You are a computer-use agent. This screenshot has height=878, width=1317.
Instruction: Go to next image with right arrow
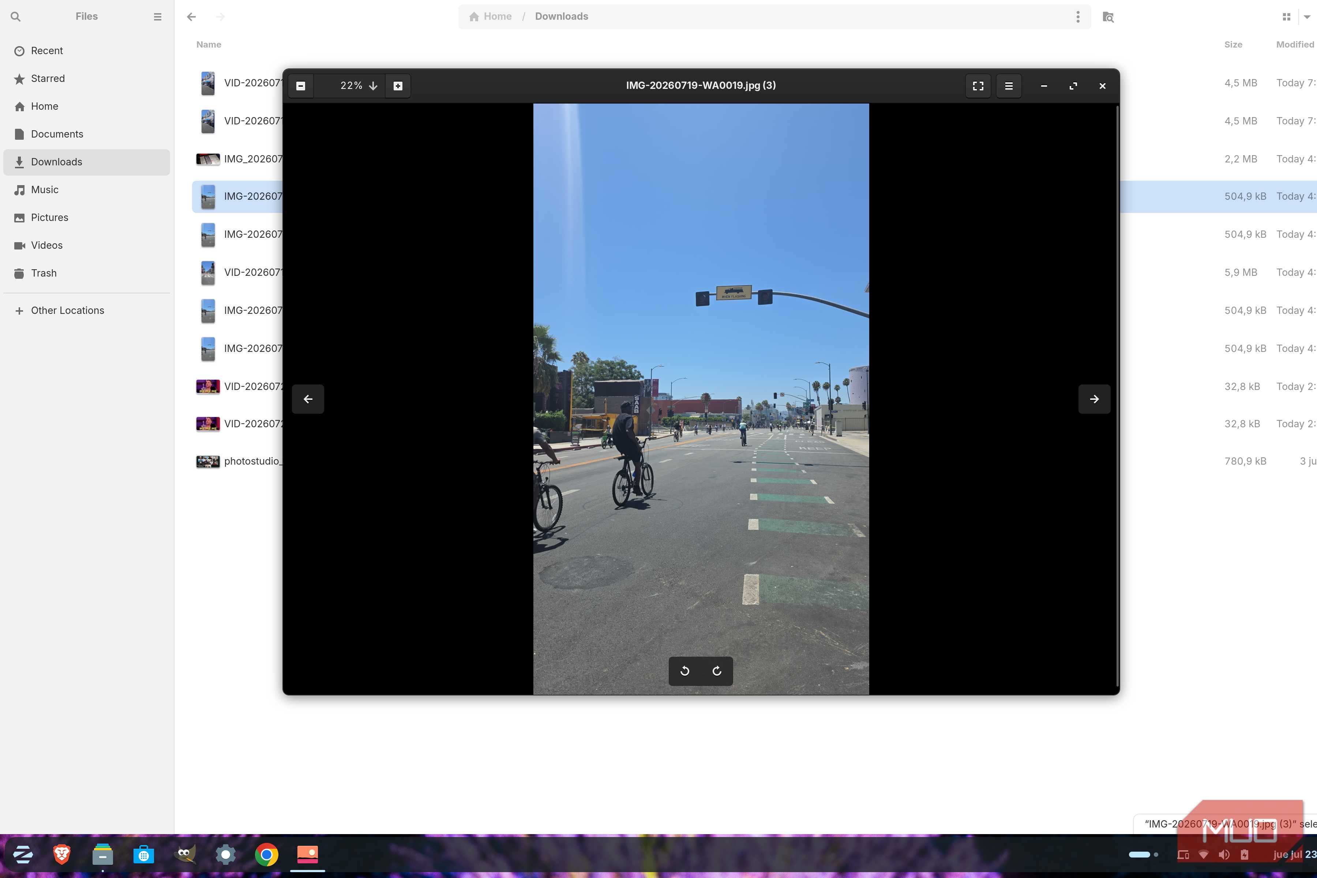(1094, 399)
